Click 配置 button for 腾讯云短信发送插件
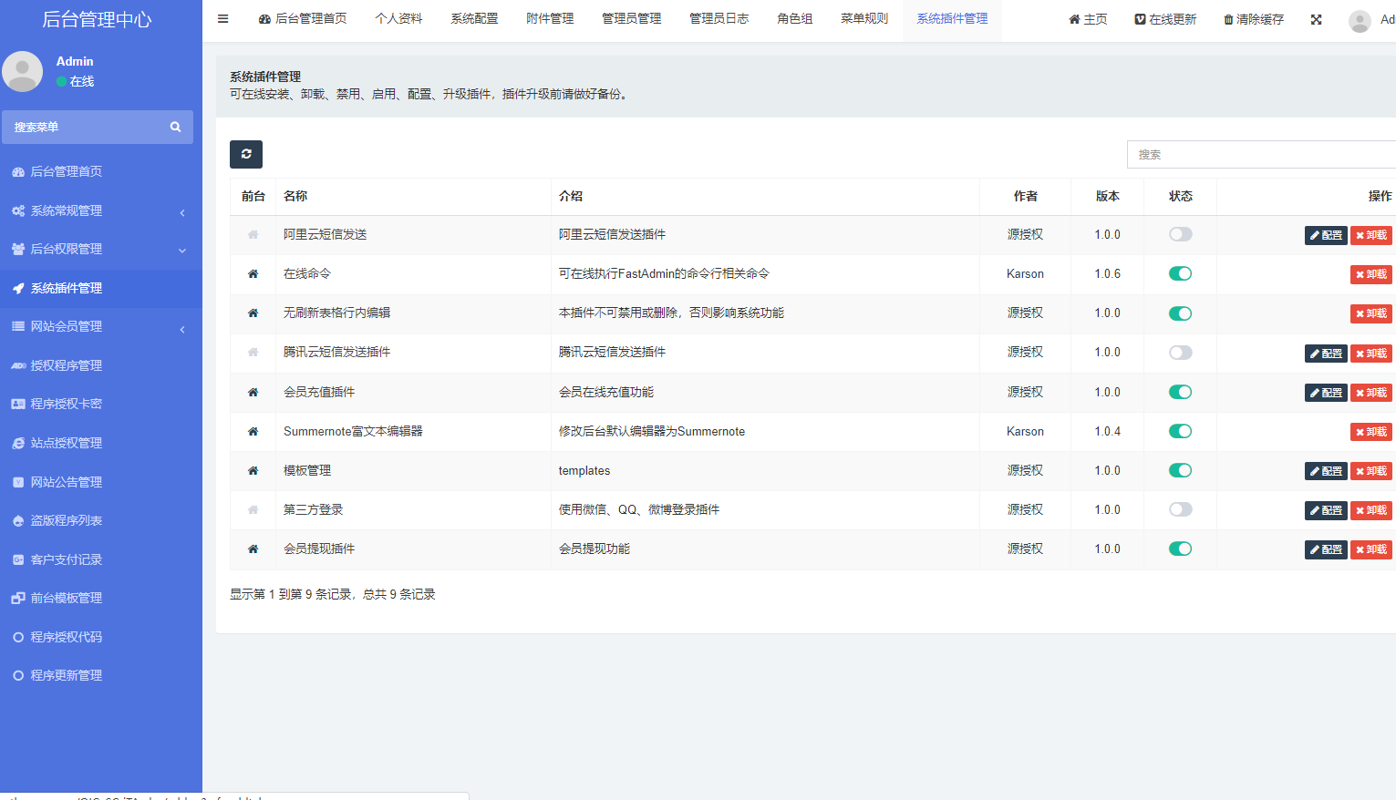 [1326, 354]
